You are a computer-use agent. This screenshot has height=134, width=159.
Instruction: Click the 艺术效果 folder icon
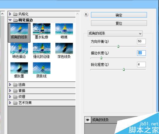click(x=15, y=103)
